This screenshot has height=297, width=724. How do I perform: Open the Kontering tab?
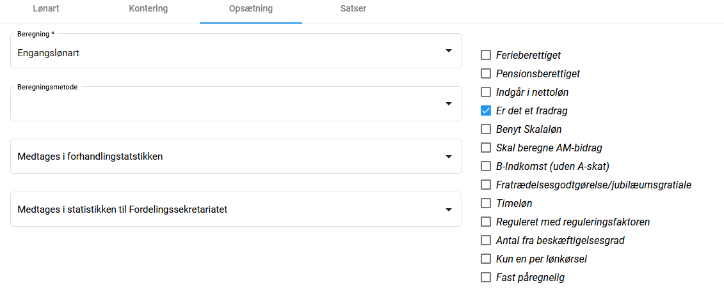pos(148,9)
